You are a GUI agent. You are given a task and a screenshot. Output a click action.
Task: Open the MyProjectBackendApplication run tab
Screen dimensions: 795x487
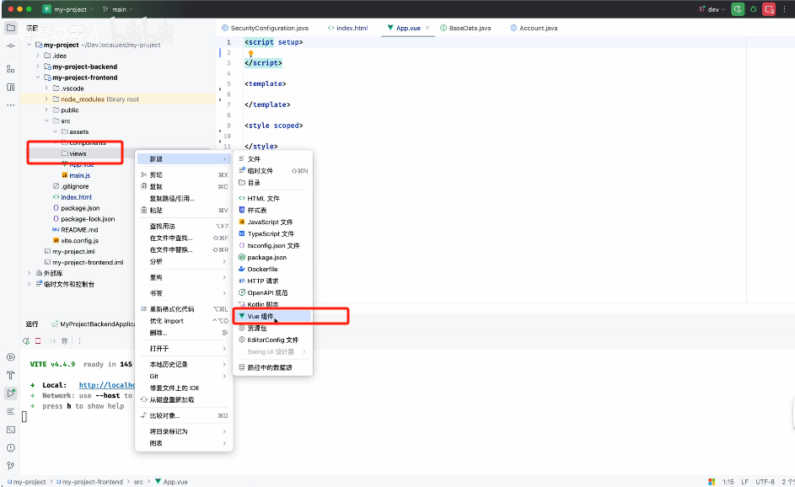click(x=93, y=324)
